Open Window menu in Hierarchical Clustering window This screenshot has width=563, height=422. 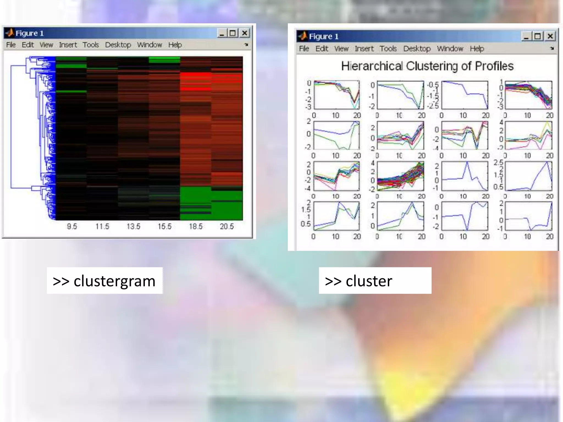coord(450,49)
